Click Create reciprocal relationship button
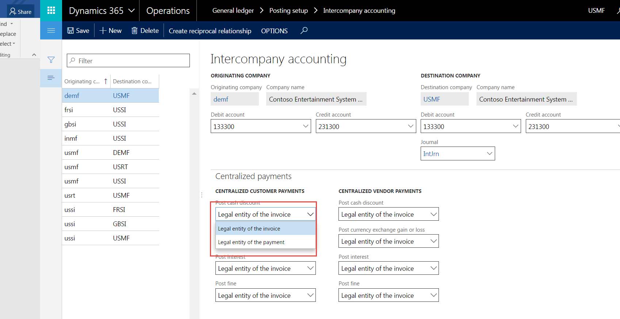The width and height of the screenshot is (620, 319). (x=210, y=31)
